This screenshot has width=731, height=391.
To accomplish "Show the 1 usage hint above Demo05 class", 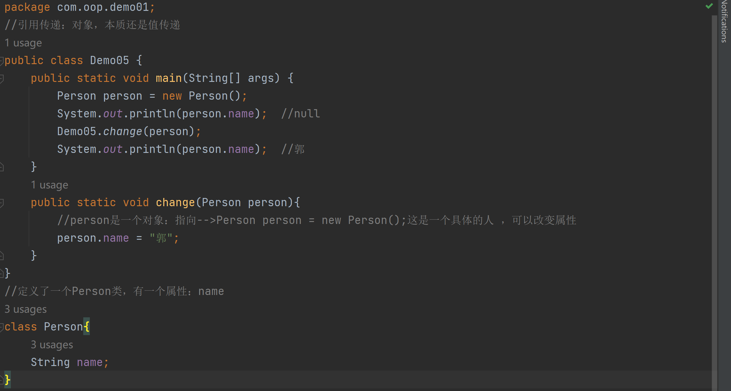I will (x=23, y=43).
